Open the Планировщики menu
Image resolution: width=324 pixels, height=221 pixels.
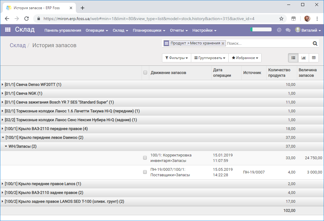[149, 30]
